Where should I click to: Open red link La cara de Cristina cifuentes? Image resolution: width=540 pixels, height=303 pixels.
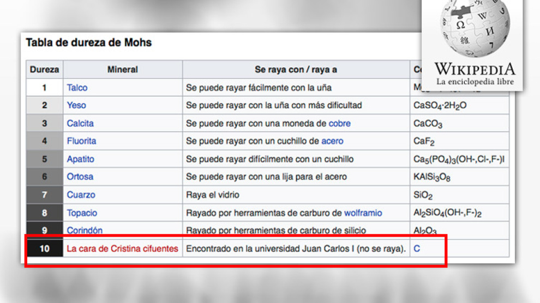pyautogui.click(x=122, y=249)
